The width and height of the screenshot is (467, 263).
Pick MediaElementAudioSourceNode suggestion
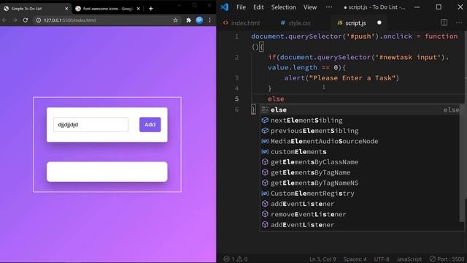pos(360,141)
